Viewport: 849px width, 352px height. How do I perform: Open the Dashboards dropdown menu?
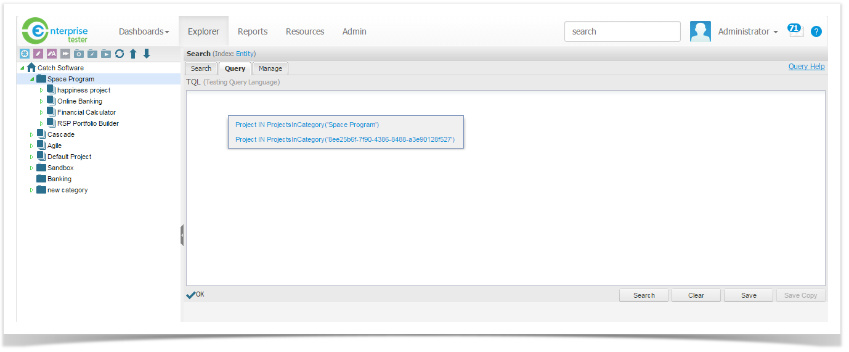pos(144,31)
